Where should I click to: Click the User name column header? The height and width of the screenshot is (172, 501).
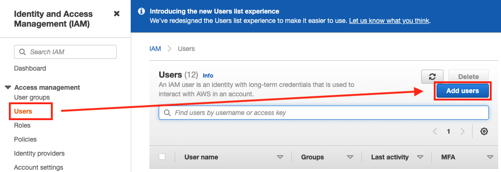tap(201, 157)
